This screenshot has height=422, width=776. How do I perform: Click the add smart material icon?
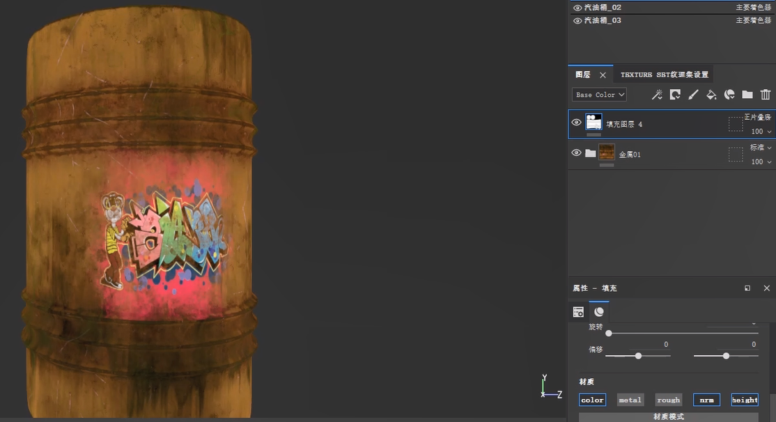tap(729, 95)
